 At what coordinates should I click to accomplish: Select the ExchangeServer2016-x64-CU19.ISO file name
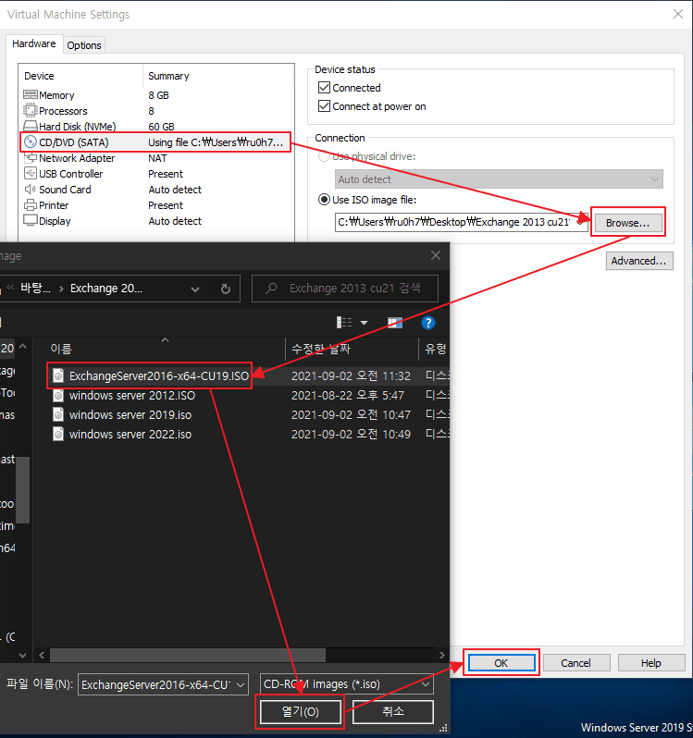click(x=159, y=376)
